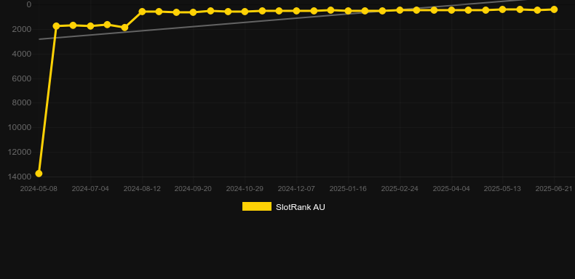Select the data point above 2024-10-29
575x279 pixels.
pos(245,12)
